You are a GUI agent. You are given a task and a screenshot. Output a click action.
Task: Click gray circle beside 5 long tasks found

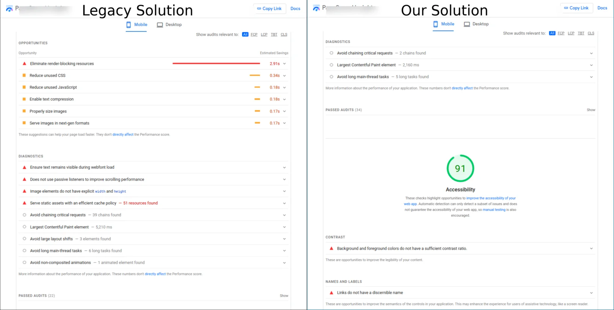pyautogui.click(x=331, y=77)
